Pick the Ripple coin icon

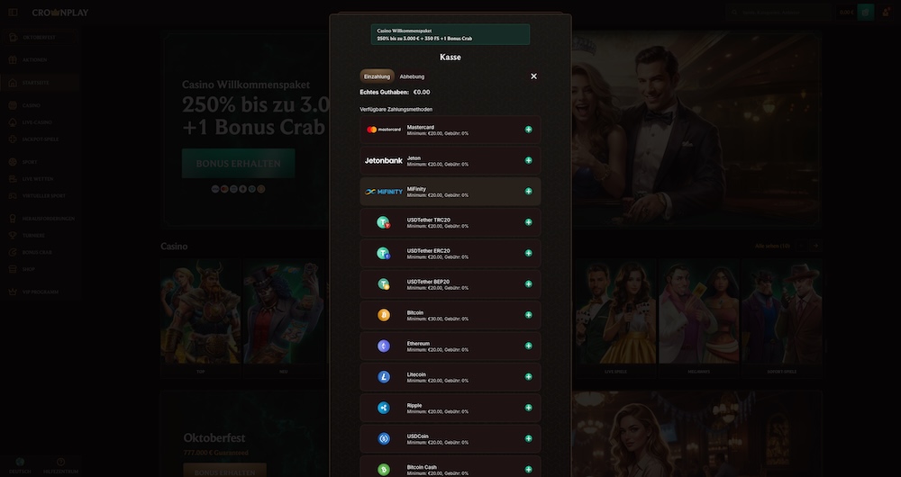(x=383, y=408)
